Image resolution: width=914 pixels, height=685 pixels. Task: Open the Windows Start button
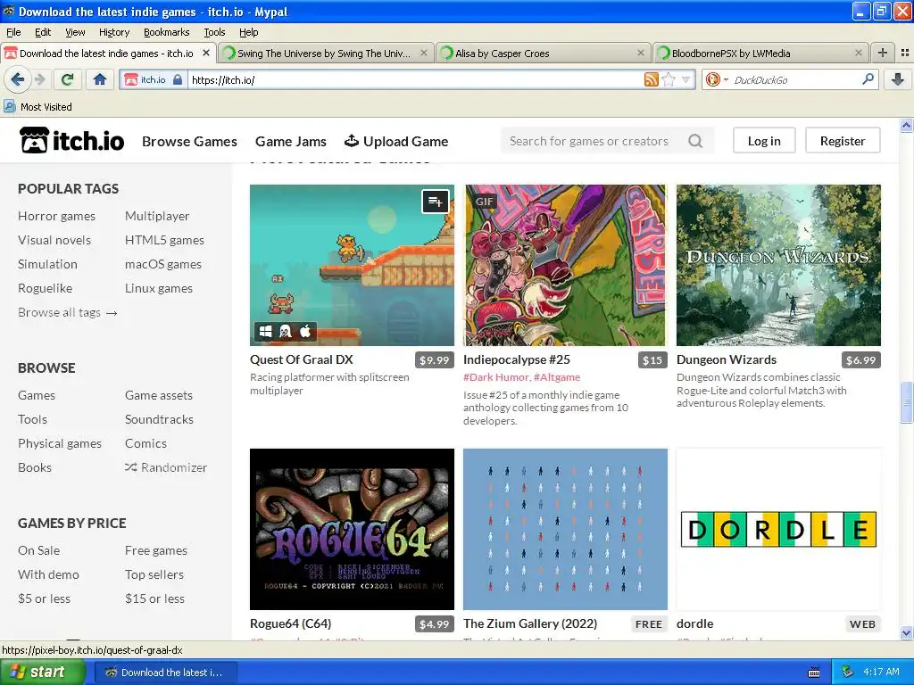click(42, 673)
